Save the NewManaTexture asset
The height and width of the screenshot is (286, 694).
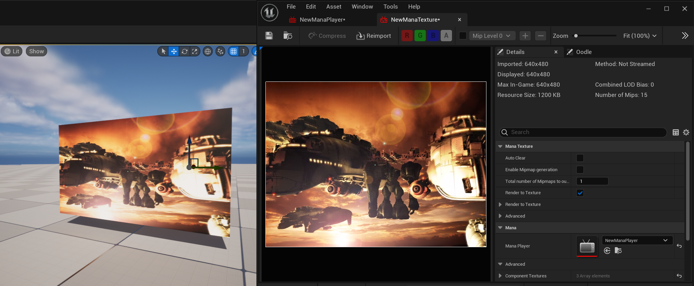(x=269, y=36)
